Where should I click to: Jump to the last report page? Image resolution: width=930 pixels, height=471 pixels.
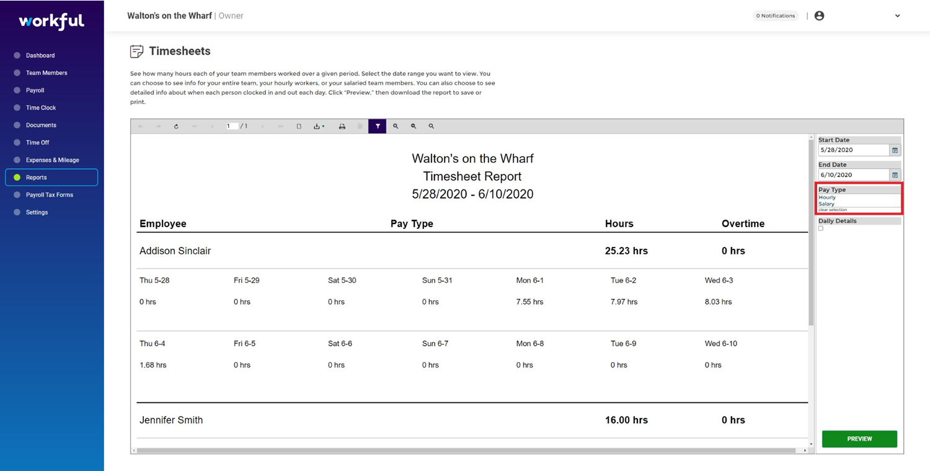pos(281,126)
